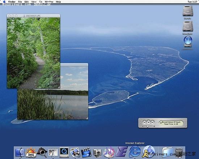The height and width of the screenshot is (159, 199).
Task: Skip to previous track in iTunes mini player
Action: coord(144,123)
